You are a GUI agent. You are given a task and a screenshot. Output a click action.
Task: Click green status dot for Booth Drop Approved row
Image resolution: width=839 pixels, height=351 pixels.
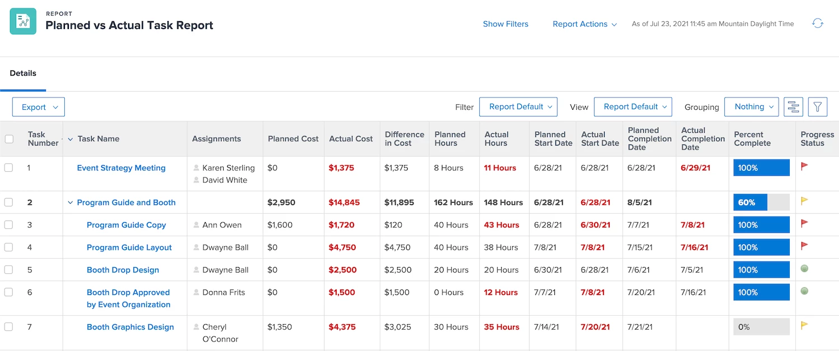pyautogui.click(x=804, y=291)
